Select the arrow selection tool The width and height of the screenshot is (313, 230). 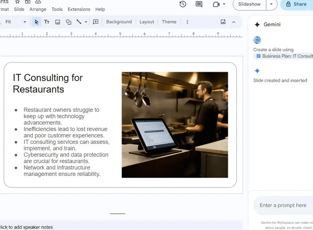tap(36, 22)
